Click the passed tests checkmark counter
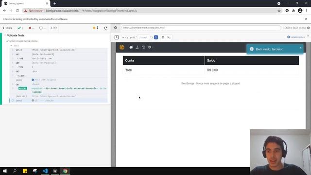Screen dimensions: 311x175 pos(20,28)
